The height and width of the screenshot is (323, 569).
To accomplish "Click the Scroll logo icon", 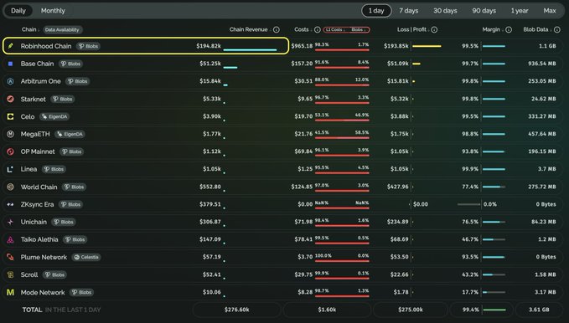I will coord(11,274).
